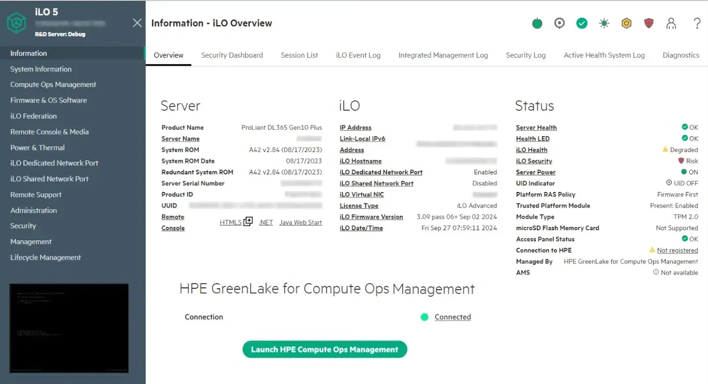Open help with question mark icon

[697, 23]
